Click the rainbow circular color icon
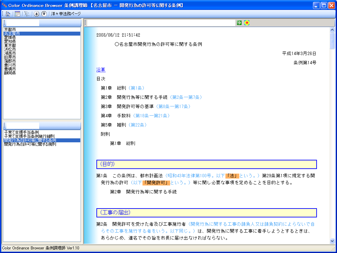This screenshot has height=253, width=337. 247,23
